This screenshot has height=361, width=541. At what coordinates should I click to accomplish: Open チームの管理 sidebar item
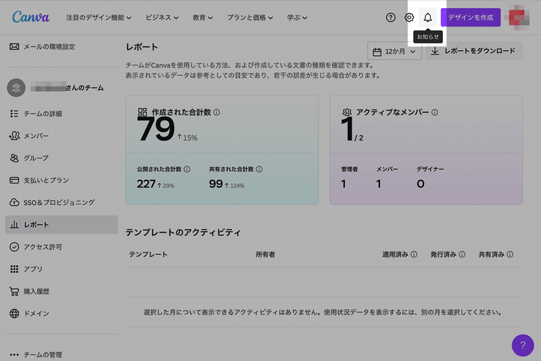(x=62, y=354)
